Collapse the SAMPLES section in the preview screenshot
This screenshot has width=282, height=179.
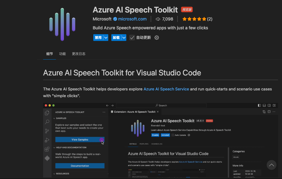click(x=54, y=118)
